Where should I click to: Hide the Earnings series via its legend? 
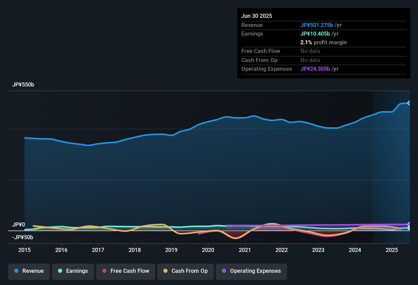(x=73, y=271)
